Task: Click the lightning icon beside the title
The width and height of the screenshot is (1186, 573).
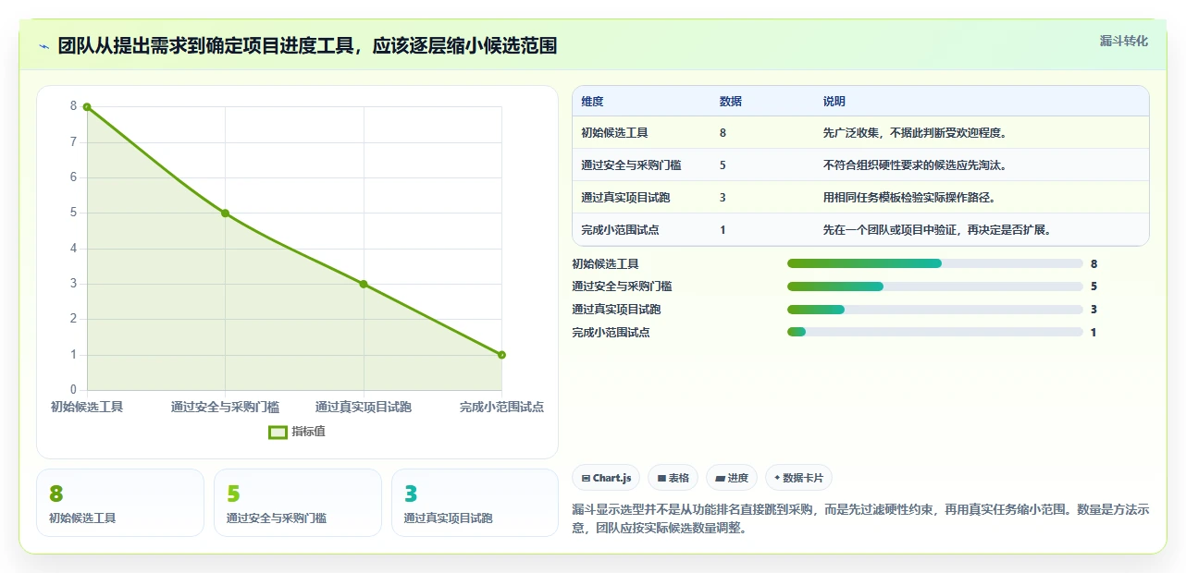Action: pyautogui.click(x=43, y=45)
